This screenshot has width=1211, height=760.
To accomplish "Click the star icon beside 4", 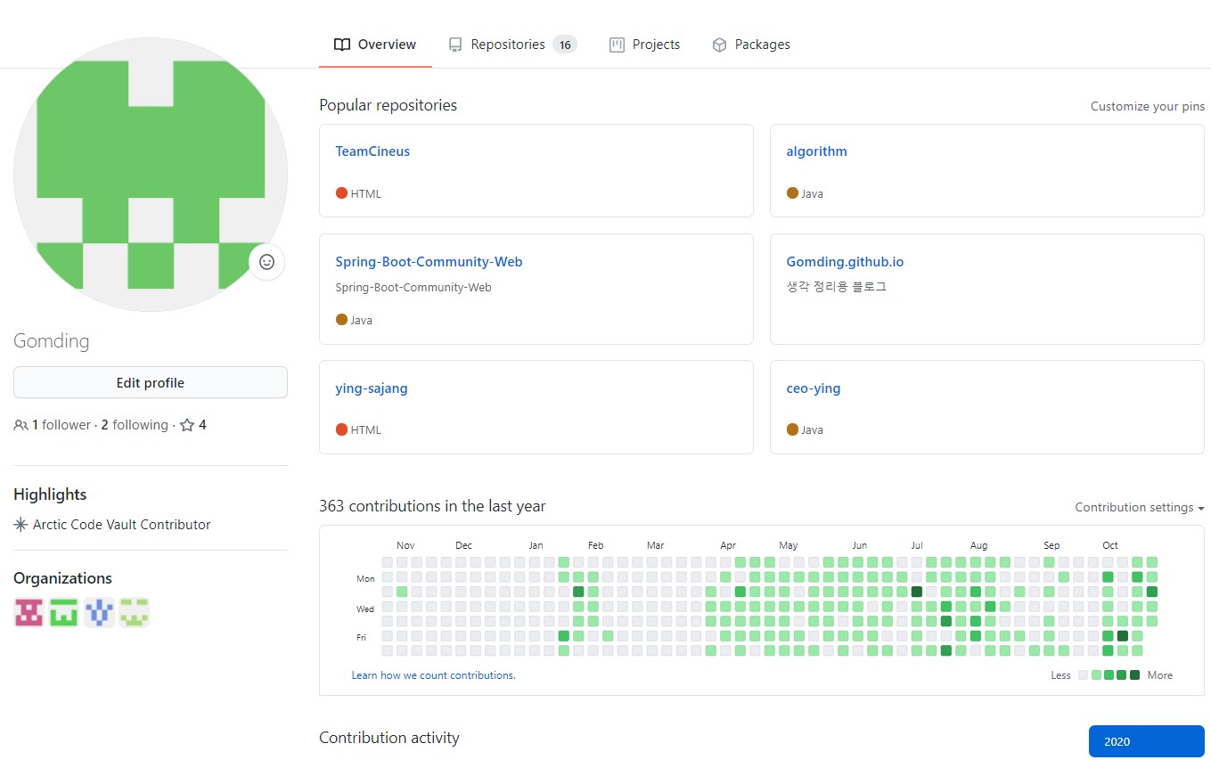I will coord(187,425).
